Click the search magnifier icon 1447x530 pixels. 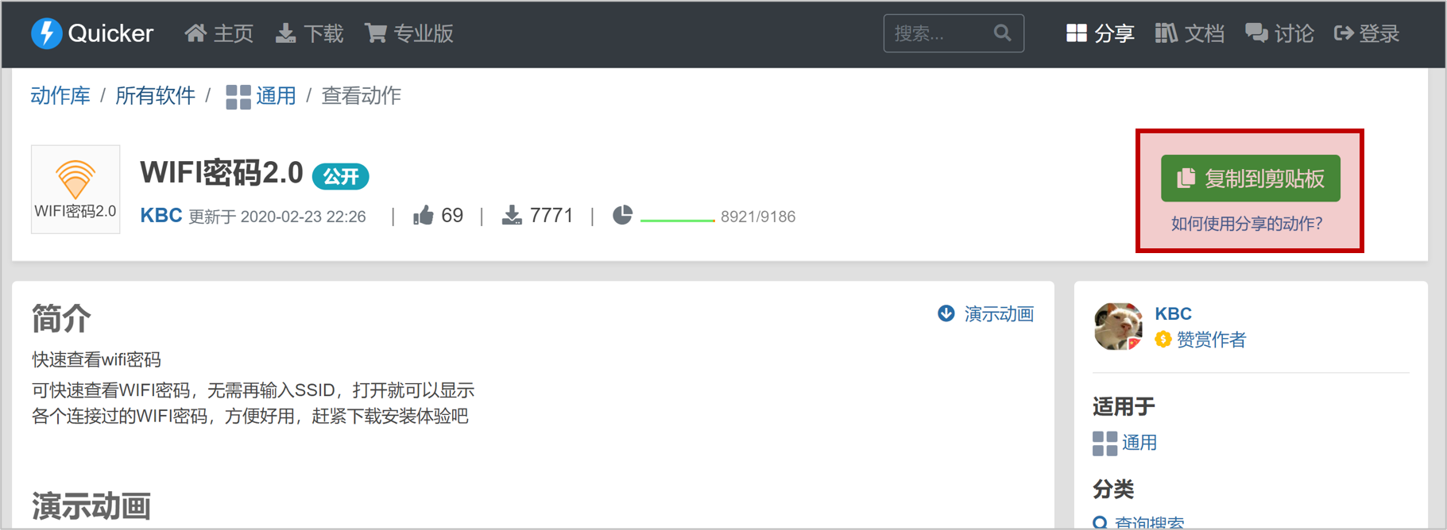(x=1003, y=33)
